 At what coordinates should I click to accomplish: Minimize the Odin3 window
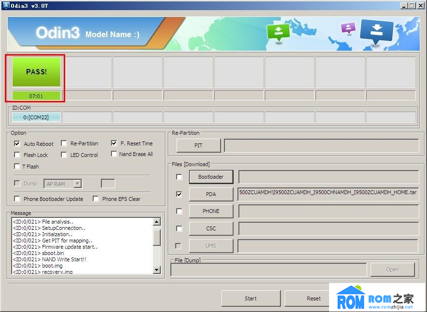tap(404, 5)
